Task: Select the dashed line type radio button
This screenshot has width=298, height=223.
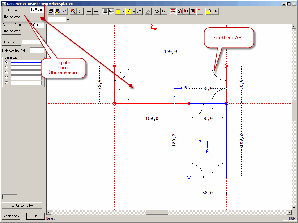Action: coord(6,67)
